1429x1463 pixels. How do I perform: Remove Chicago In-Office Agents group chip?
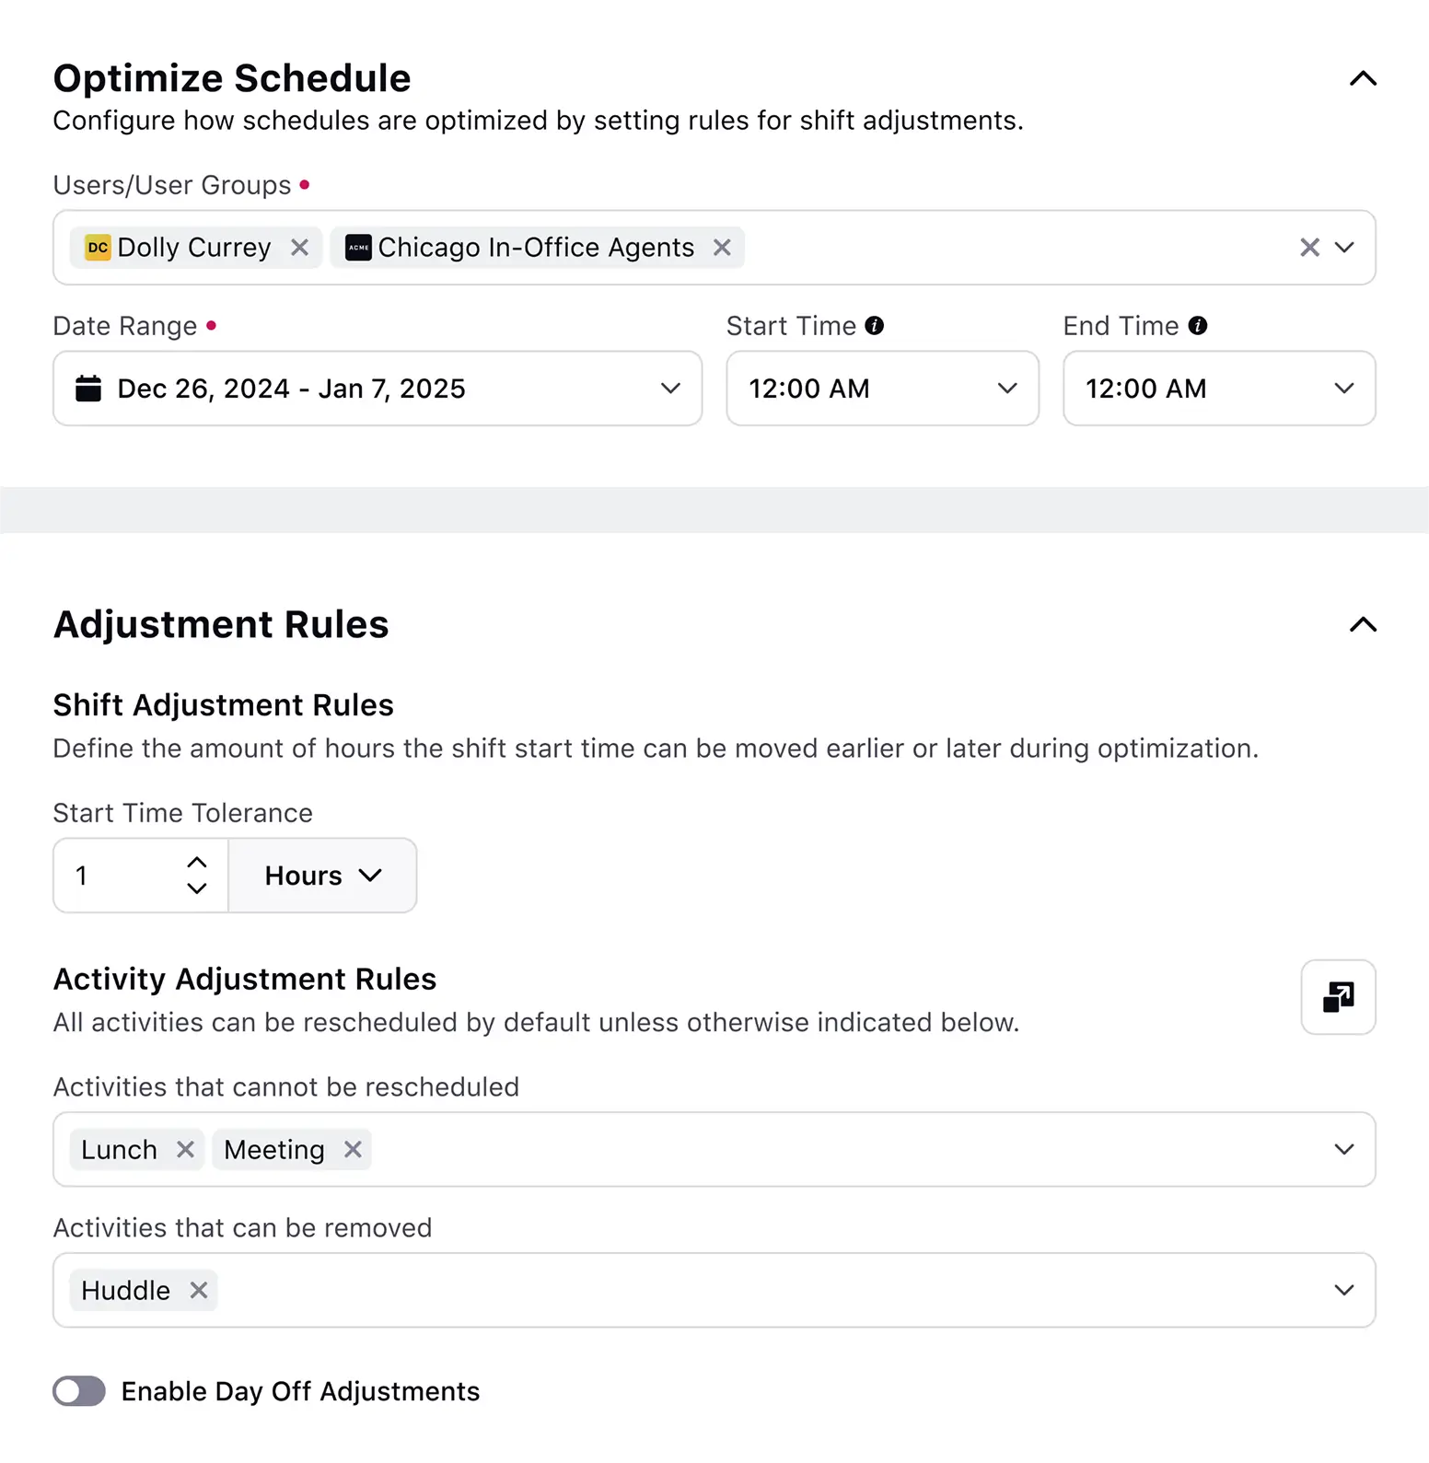722,248
